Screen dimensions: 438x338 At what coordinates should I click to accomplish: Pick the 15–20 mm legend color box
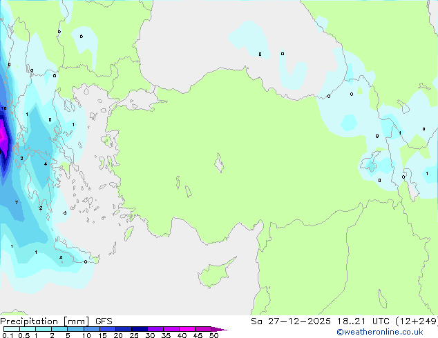(x=107, y=329)
